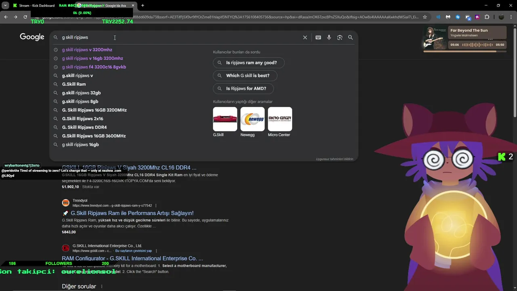The image size is (517, 291).
Task: Submit search with the magnifier button
Action: coord(350,37)
